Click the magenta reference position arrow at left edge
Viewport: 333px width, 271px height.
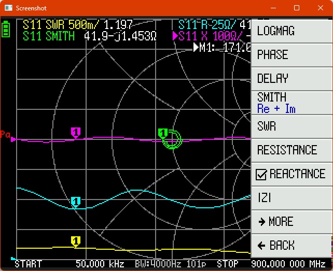pyautogui.click(x=13, y=139)
